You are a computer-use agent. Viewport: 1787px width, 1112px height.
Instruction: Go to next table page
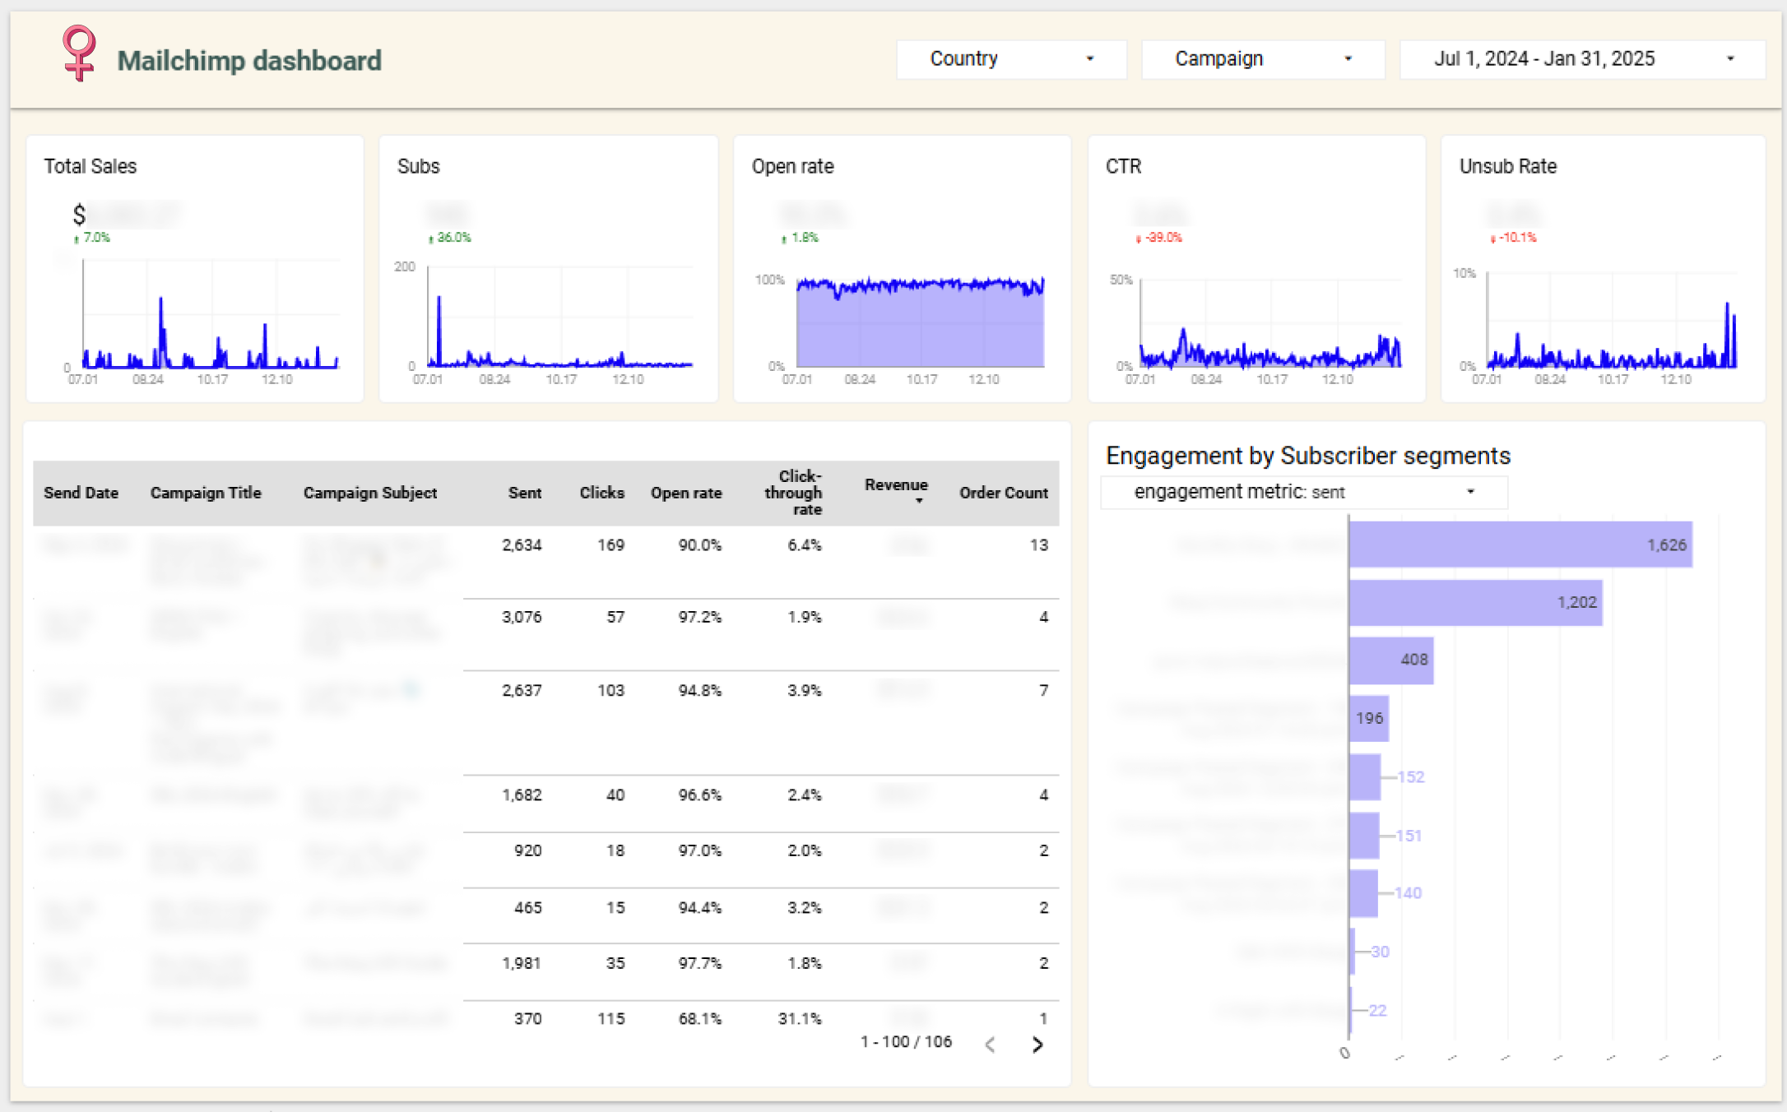pyautogui.click(x=1037, y=1045)
